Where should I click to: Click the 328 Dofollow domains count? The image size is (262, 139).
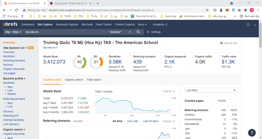tap(223, 115)
